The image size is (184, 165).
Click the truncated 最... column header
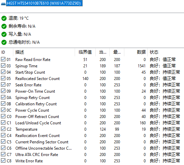click(x=117, y=52)
